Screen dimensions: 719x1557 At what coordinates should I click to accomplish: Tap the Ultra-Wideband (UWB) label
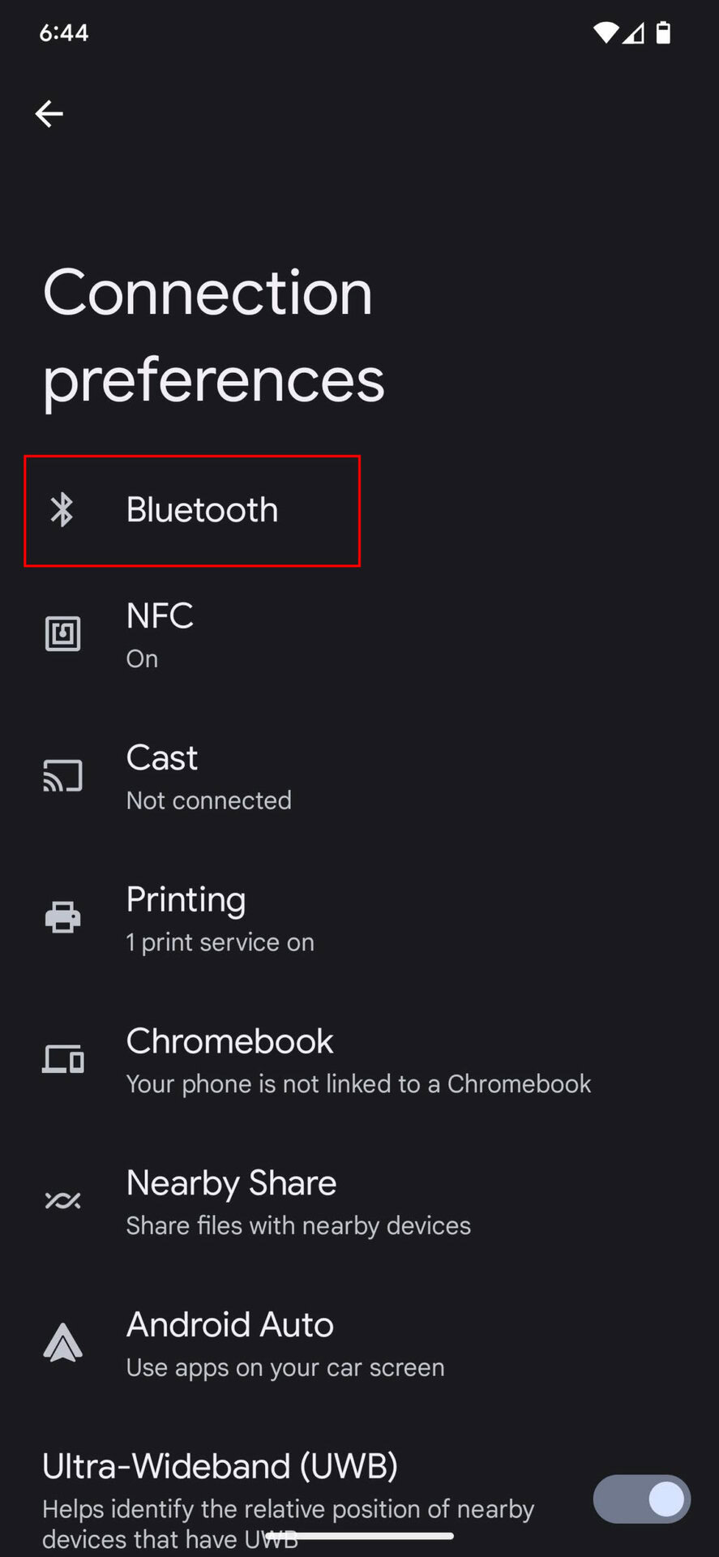pyautogui.click(x=220, y=1467)
